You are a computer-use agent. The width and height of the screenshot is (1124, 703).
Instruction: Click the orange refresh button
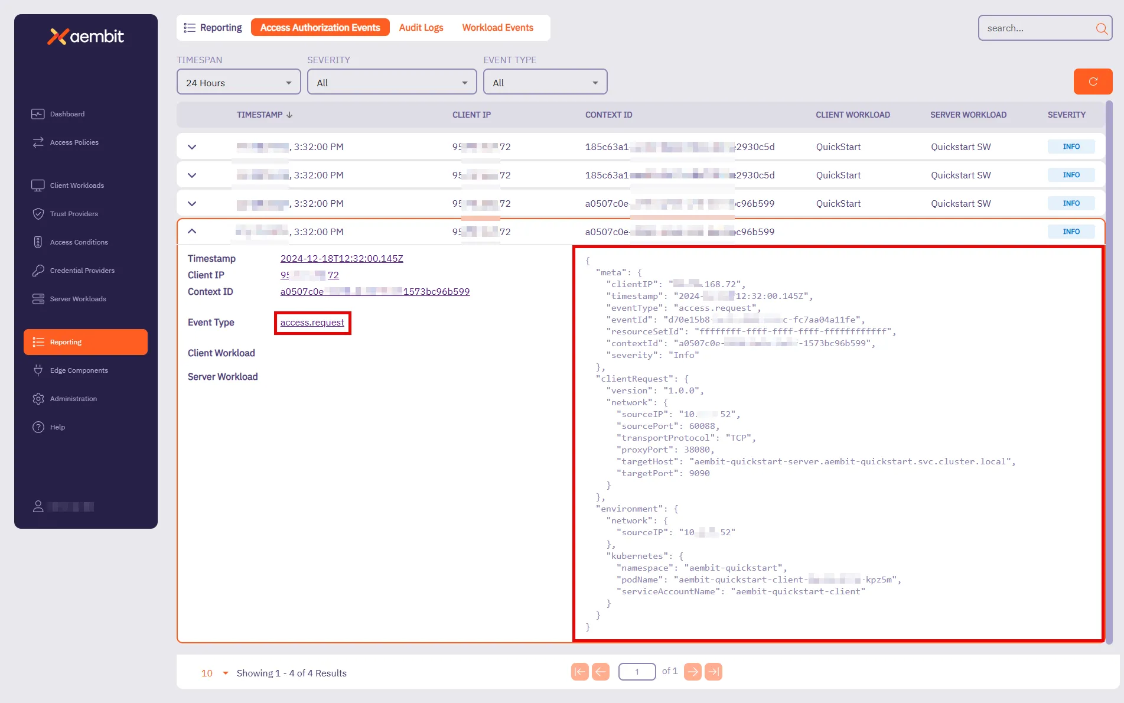coord(1092,82)
